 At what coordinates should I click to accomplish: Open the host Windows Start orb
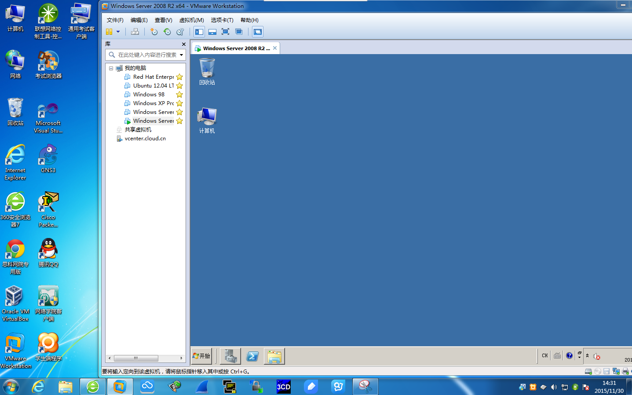coord(11,387)
